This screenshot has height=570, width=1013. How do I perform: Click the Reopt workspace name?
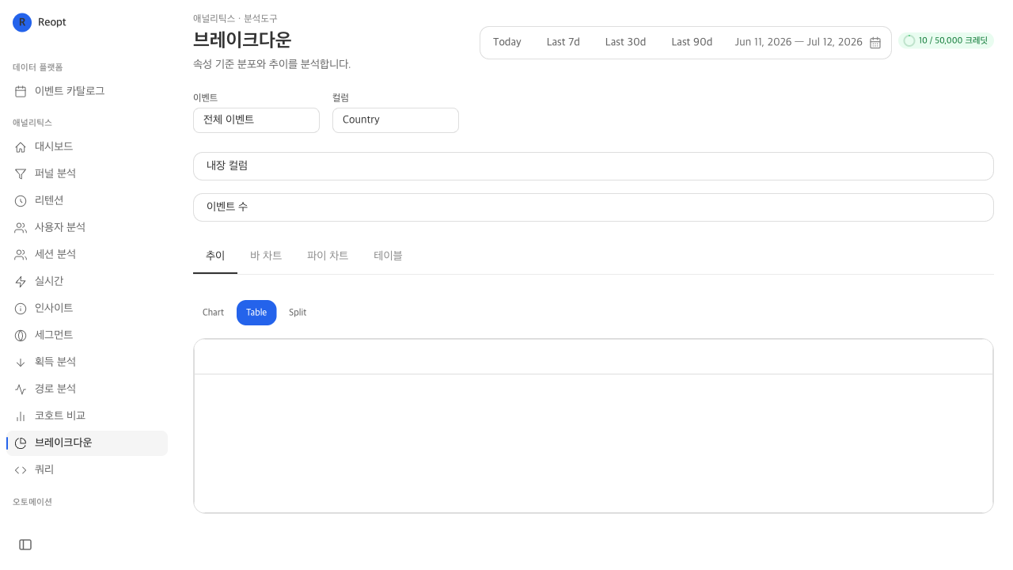(x=52, y=22)
